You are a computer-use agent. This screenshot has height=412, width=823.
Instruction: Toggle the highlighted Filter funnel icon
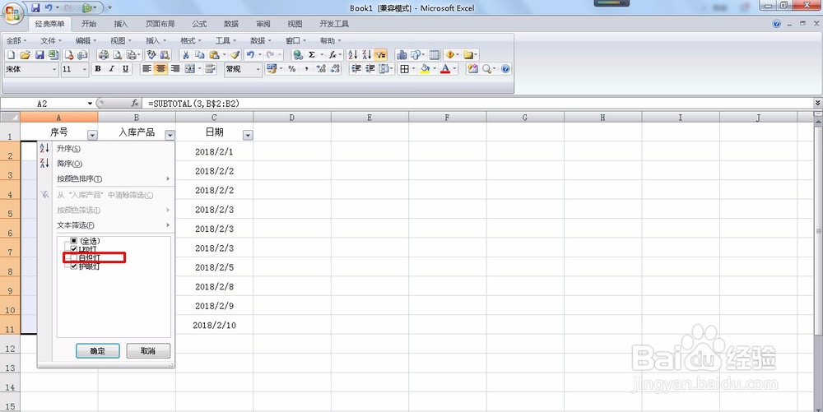pos(380,54)
